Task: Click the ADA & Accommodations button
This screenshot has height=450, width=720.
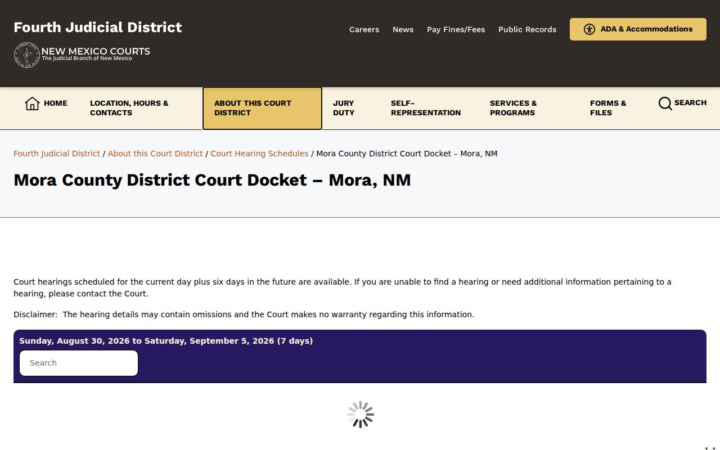Action: pyautogui.click(x=638, y=29)
